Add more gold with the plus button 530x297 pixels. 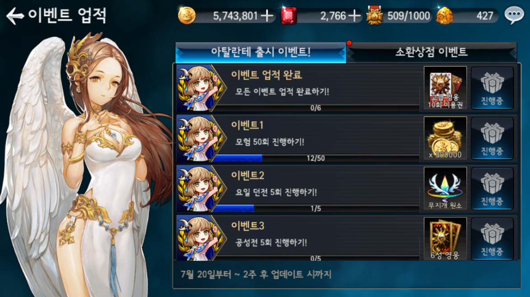coord(267,15)
